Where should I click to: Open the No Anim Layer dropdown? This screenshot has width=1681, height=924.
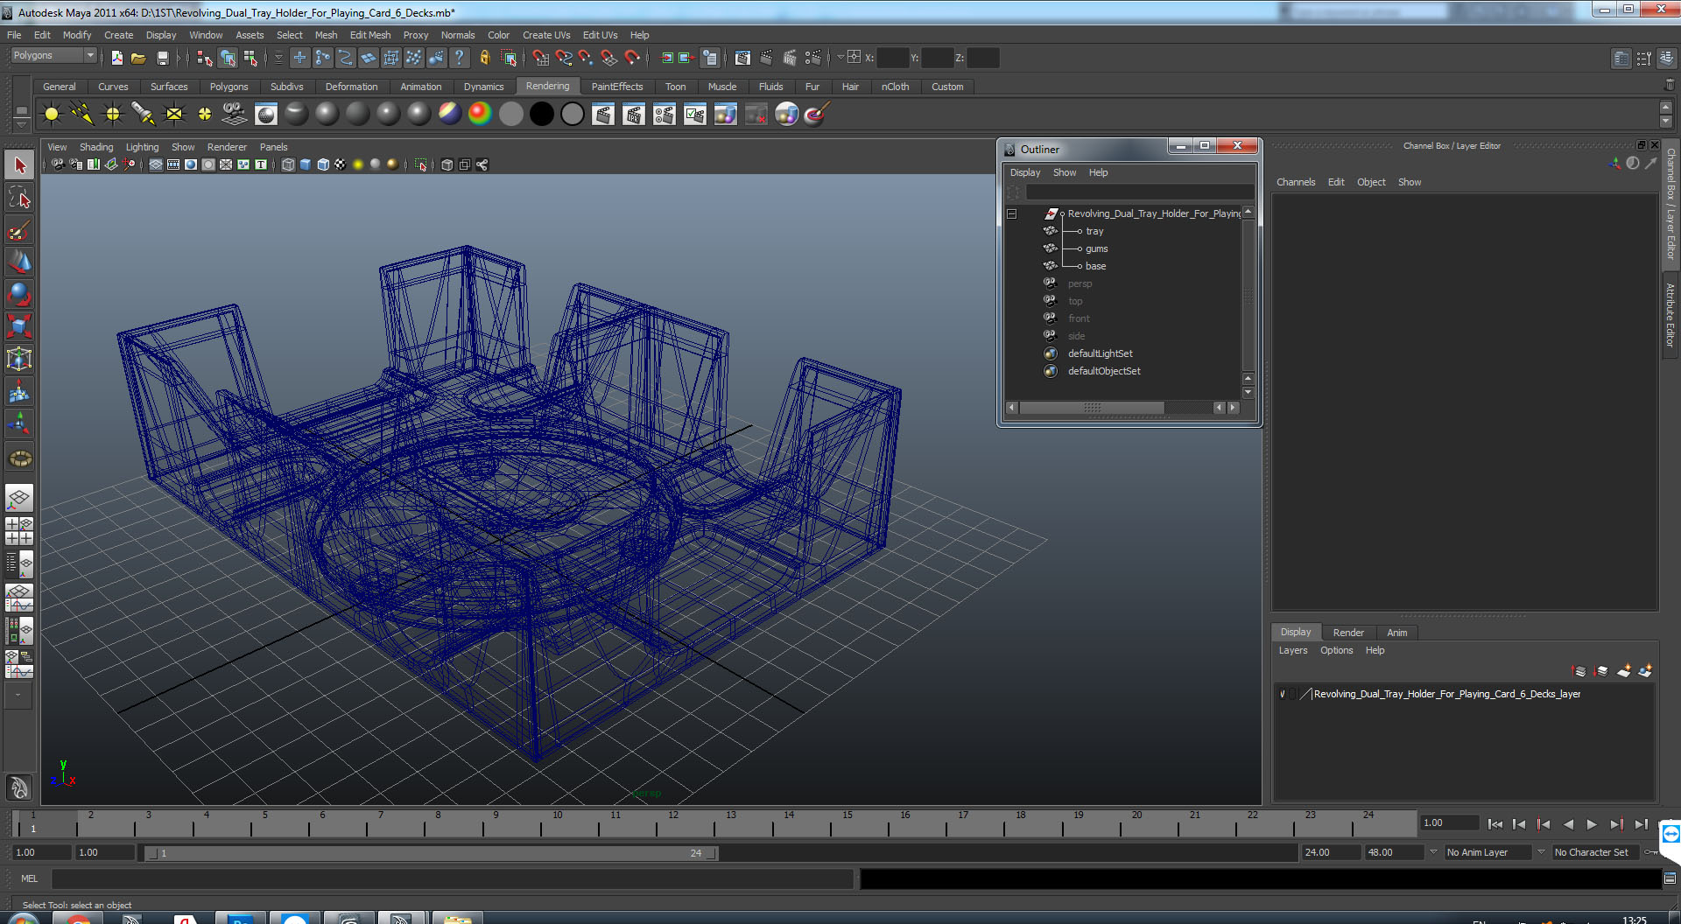(1488, 852)
